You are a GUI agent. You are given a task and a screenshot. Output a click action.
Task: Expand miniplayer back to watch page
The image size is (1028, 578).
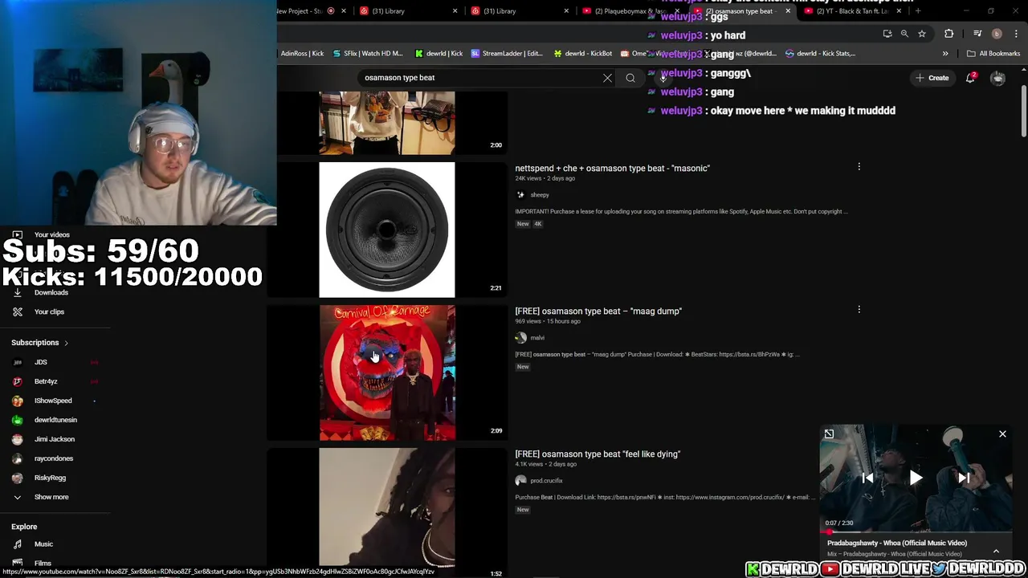pyautogui.click(x=829, y=434)
